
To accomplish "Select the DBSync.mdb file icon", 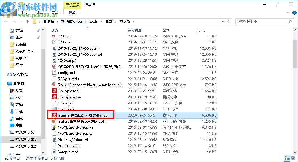I will (54, 79).
